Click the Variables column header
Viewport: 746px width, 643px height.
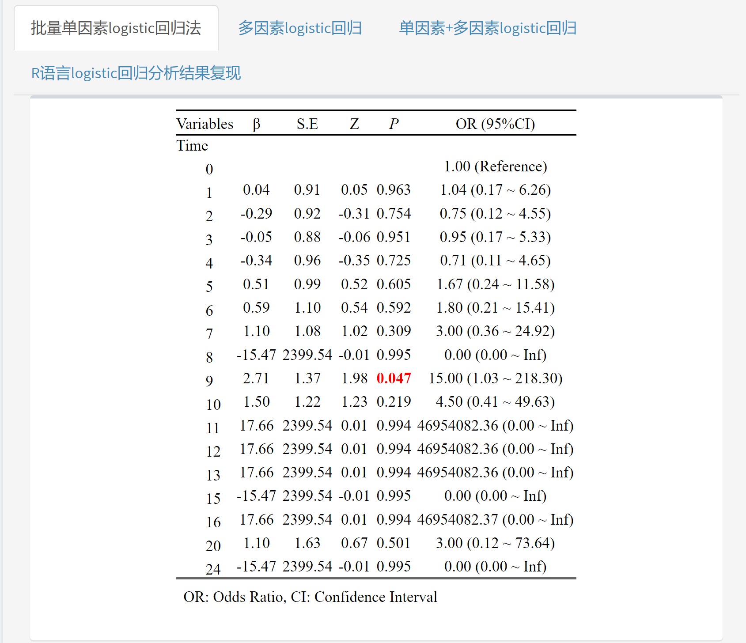(204, 124)
